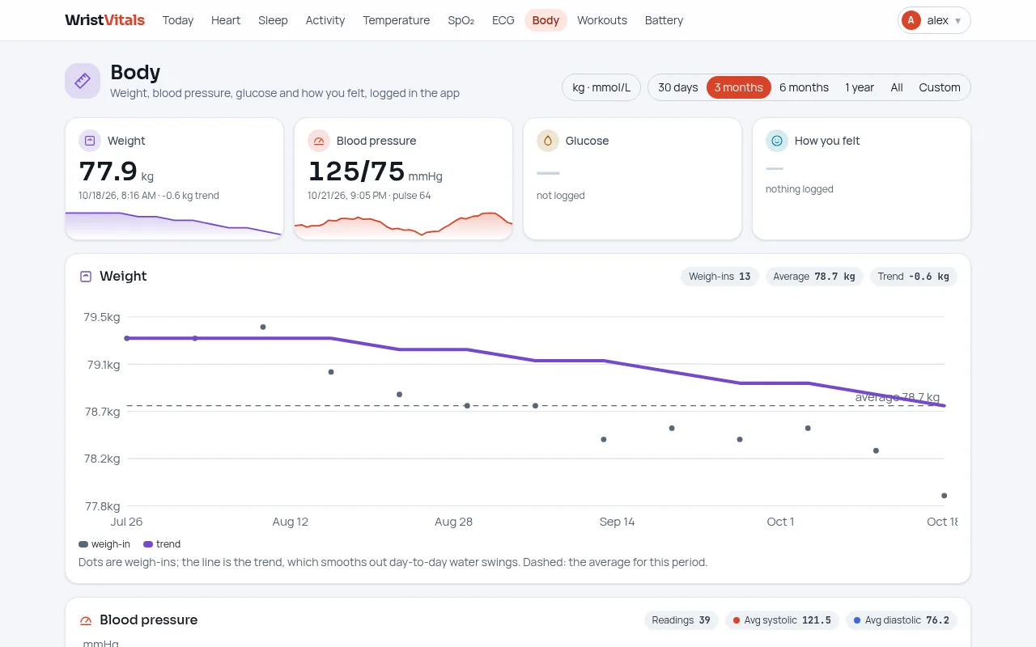The image size is (1036, 647).
Task: Click the droplet icon in Glucose card
Action: click(x=548, y=141)
